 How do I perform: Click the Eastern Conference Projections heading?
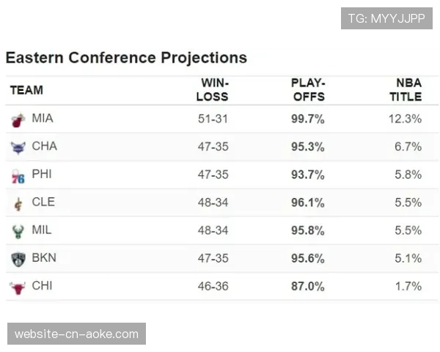pos(126,57)
